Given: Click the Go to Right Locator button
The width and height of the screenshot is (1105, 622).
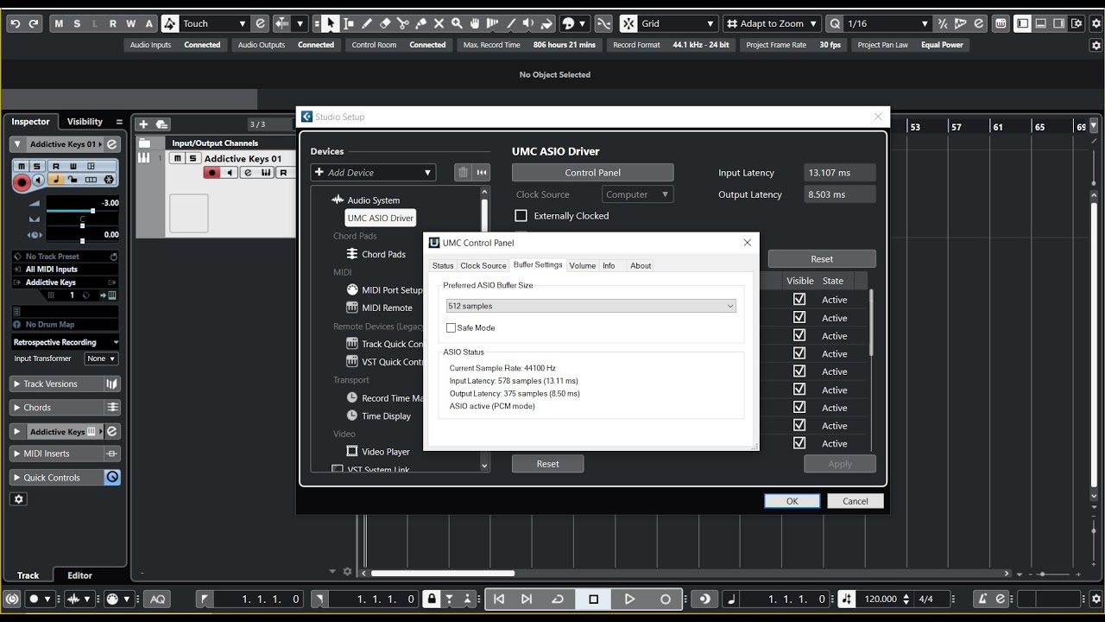Looking at the screenshot, I should point(527,599).
